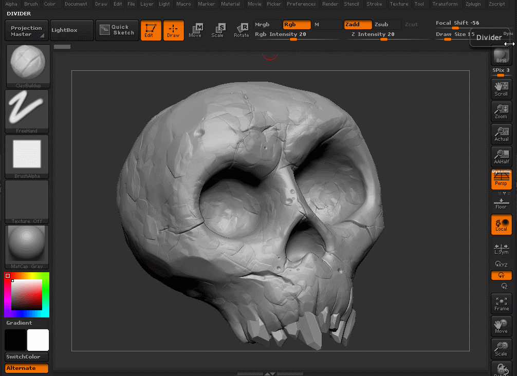
Task: Select the black secondary color swatch
Action: click(15, 340)
